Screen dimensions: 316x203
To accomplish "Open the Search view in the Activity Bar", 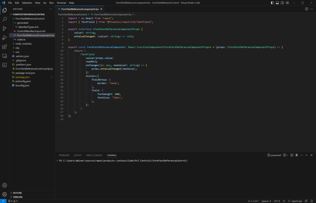I will pyautogui.click(x=4, y=19).
